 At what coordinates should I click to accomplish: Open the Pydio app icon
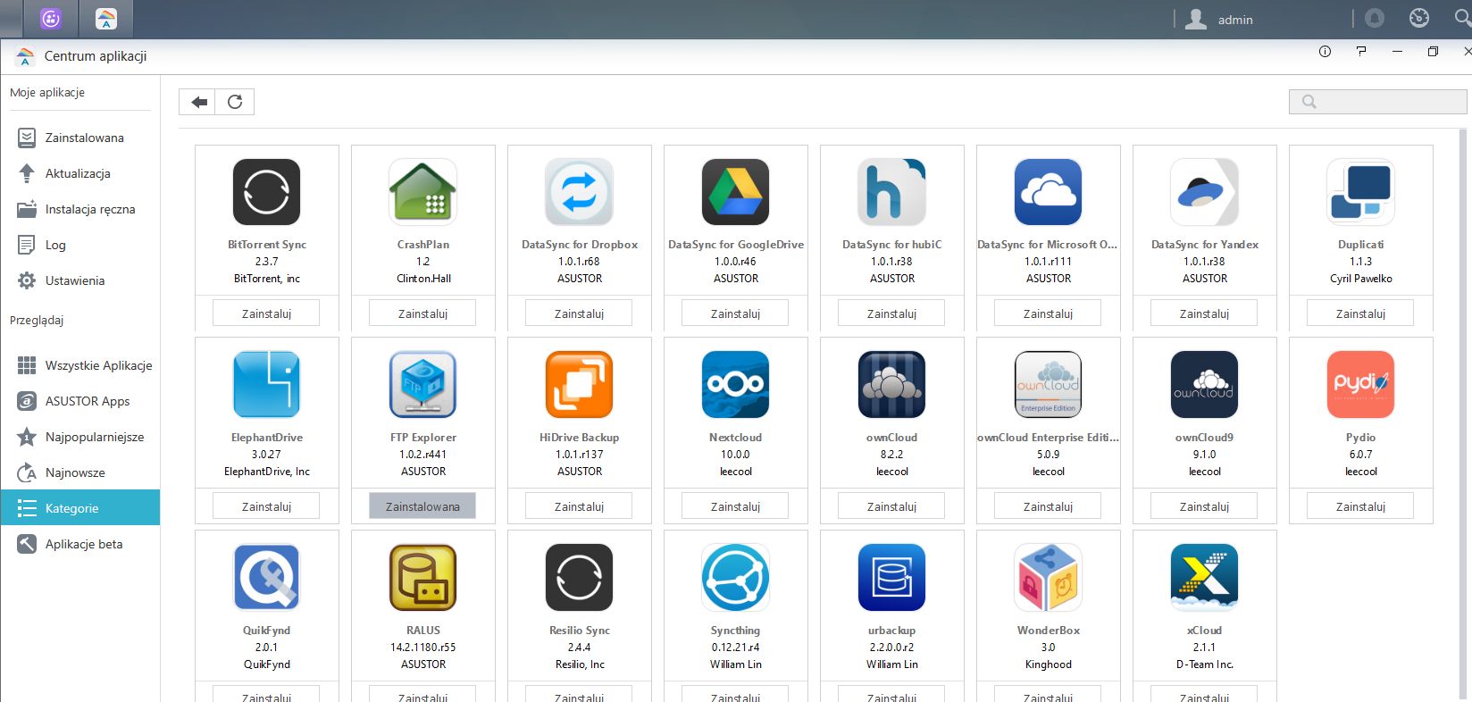(1360, 385)
